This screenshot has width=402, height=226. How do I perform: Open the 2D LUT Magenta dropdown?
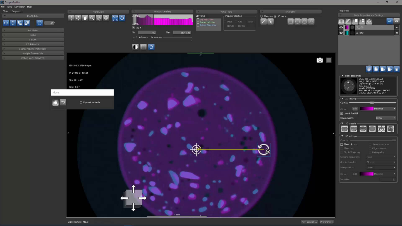click(378, 109)
